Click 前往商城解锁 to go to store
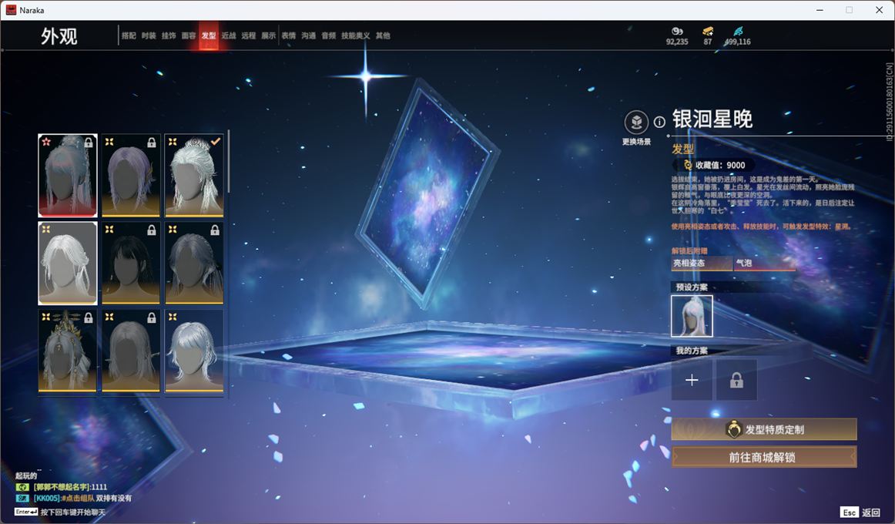The image size is (895, 524). [x=764, y=457]
